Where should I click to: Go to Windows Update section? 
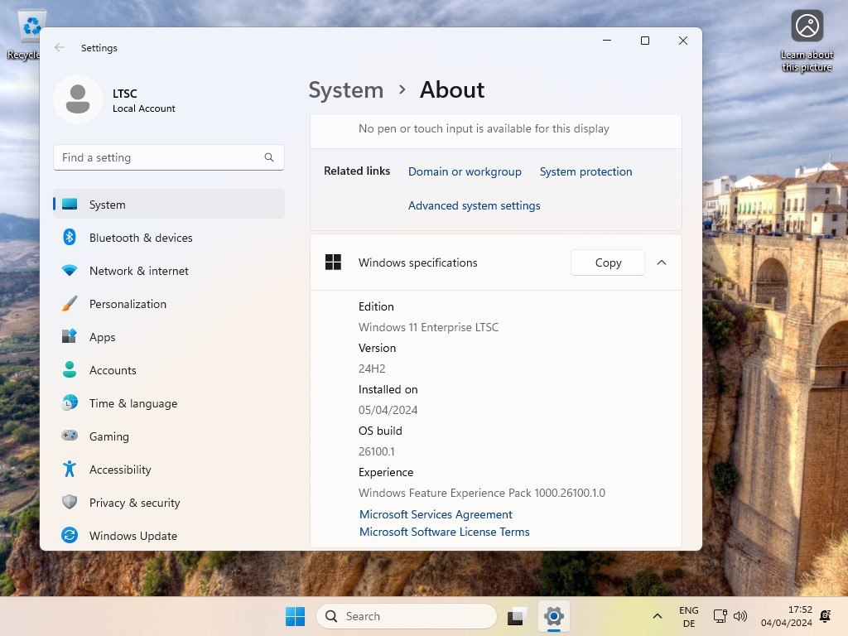[x=169, y=536]
